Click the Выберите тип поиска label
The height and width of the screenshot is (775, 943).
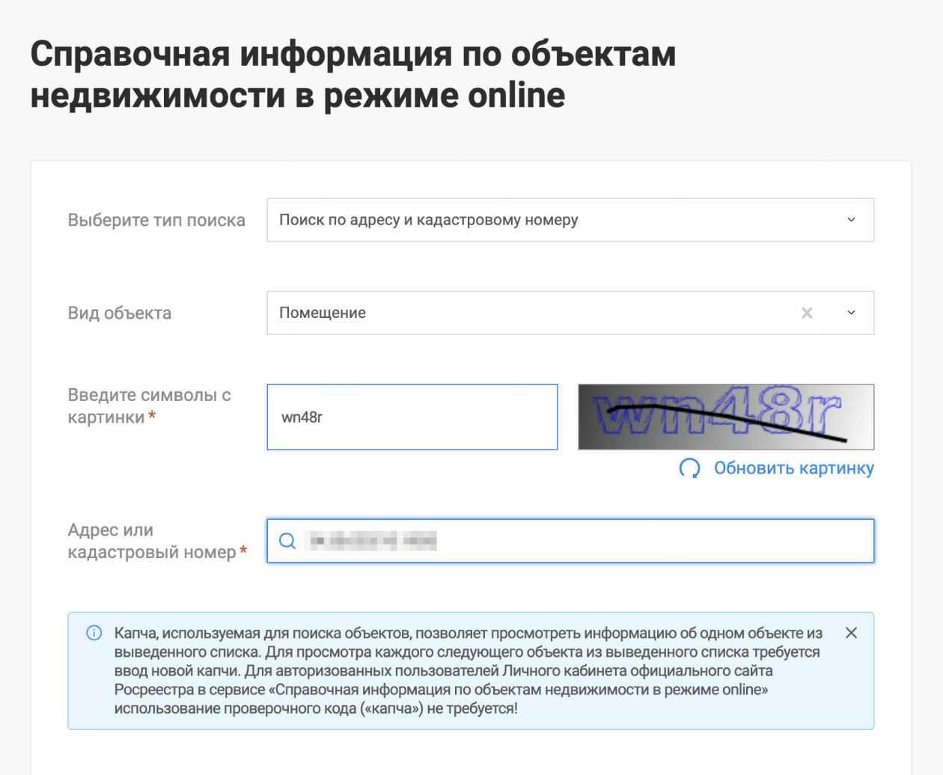[156, 220]
